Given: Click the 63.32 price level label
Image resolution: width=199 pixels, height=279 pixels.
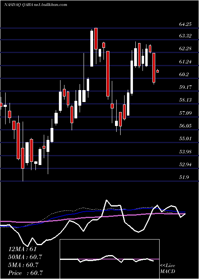Looking at the screenshot, I should [x=185, y=36].
